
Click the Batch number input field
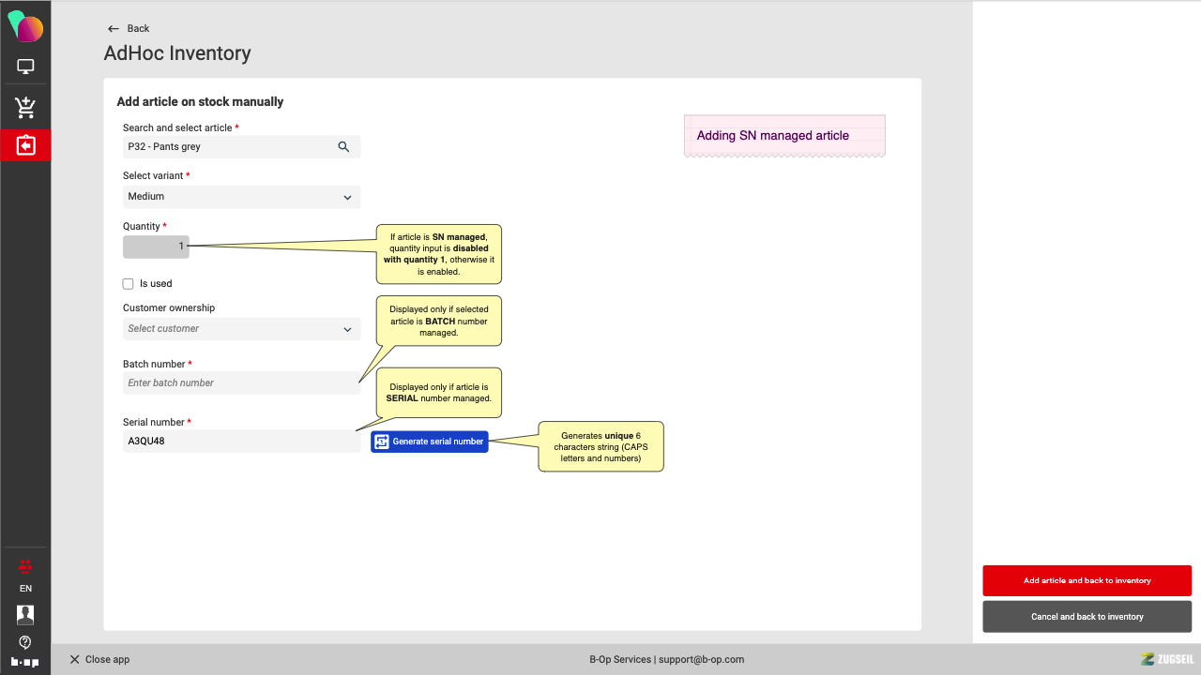[x=241, y=383]
